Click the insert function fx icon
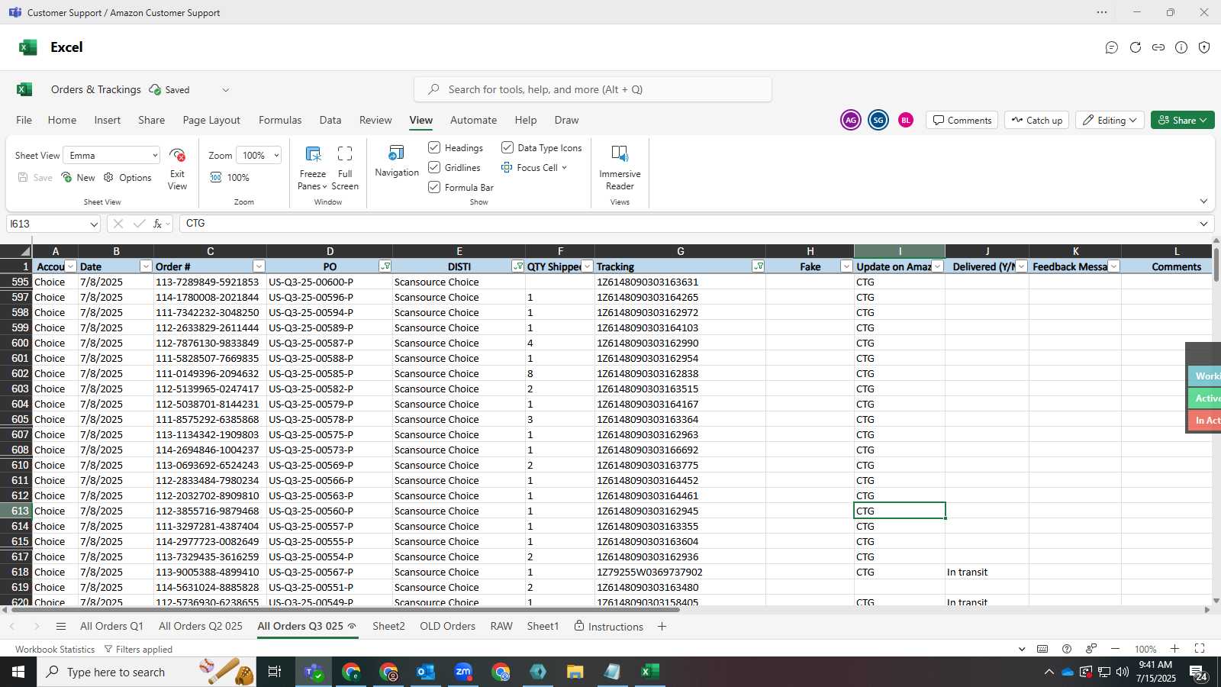Screen dimensions: 1221x687 pos(158,224)
